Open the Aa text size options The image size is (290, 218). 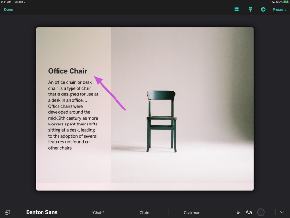[249, 212]
